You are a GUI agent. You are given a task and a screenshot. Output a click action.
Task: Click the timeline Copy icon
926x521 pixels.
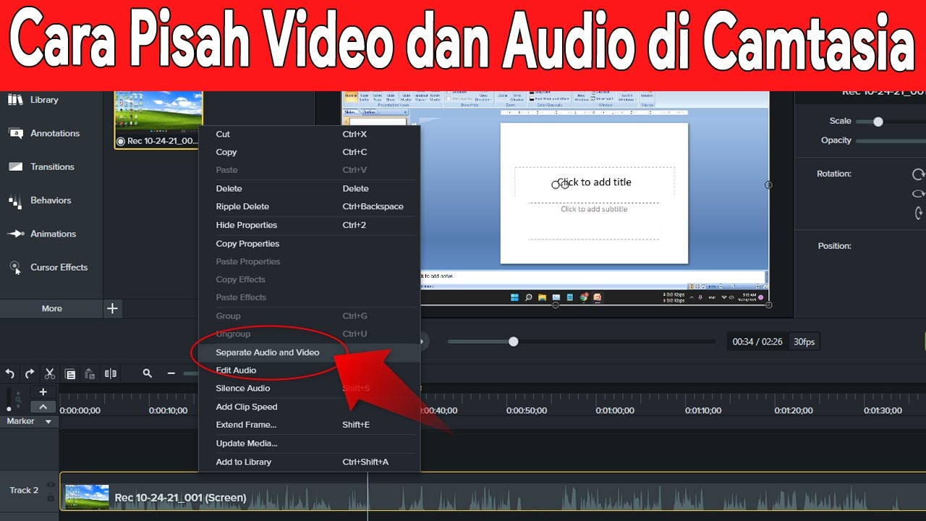tap(70, 374)
